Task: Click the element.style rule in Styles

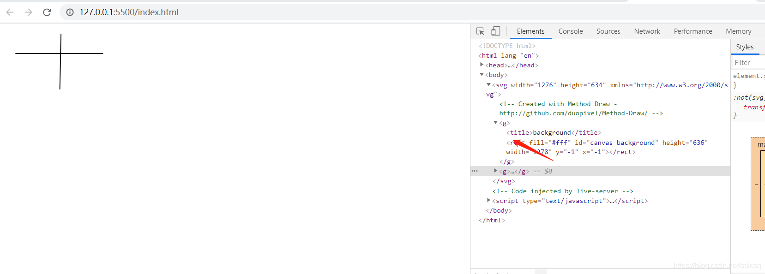Action: click(749, 76)
